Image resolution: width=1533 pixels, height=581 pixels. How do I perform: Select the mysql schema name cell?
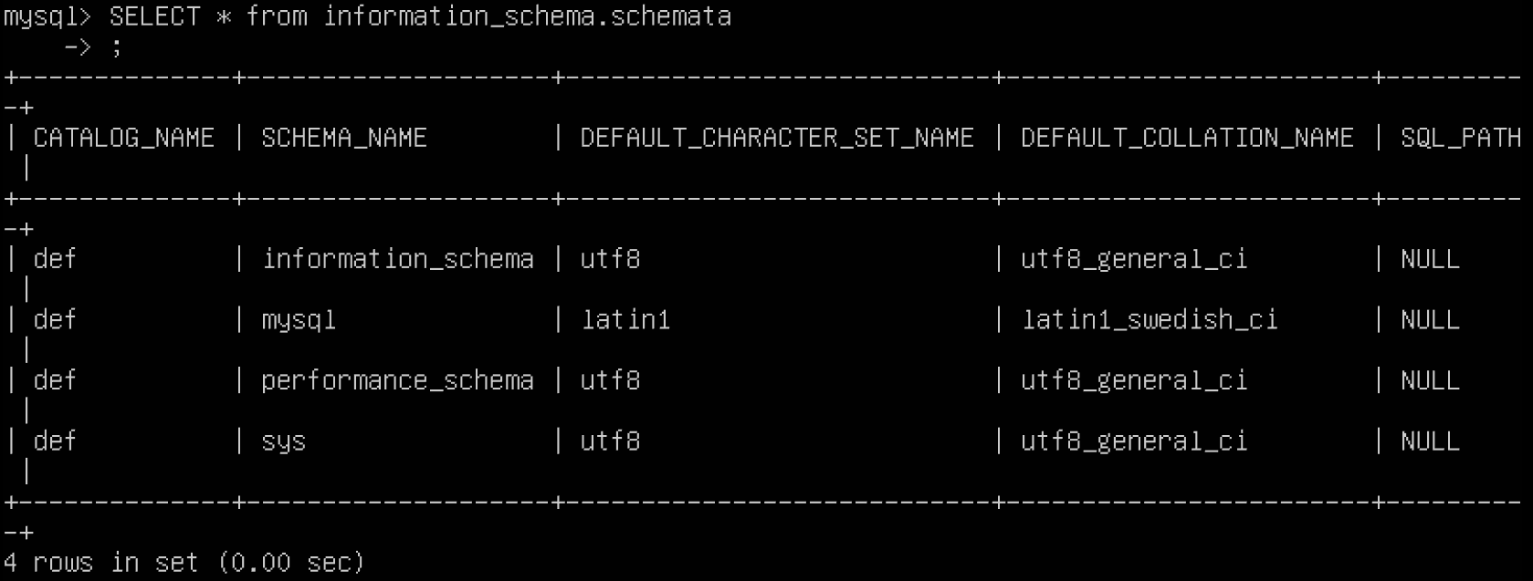(x=299, y=320)
